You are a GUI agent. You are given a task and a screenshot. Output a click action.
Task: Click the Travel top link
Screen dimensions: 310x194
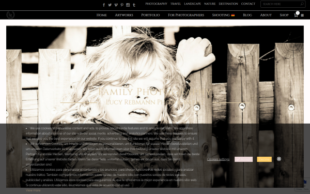point(176,4)
